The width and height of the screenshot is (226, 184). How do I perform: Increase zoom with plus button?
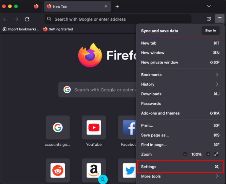tap(208, 154)
